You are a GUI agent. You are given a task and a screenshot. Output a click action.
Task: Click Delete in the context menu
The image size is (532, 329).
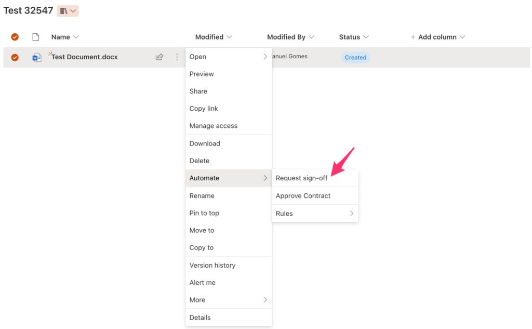click(199, 161)
